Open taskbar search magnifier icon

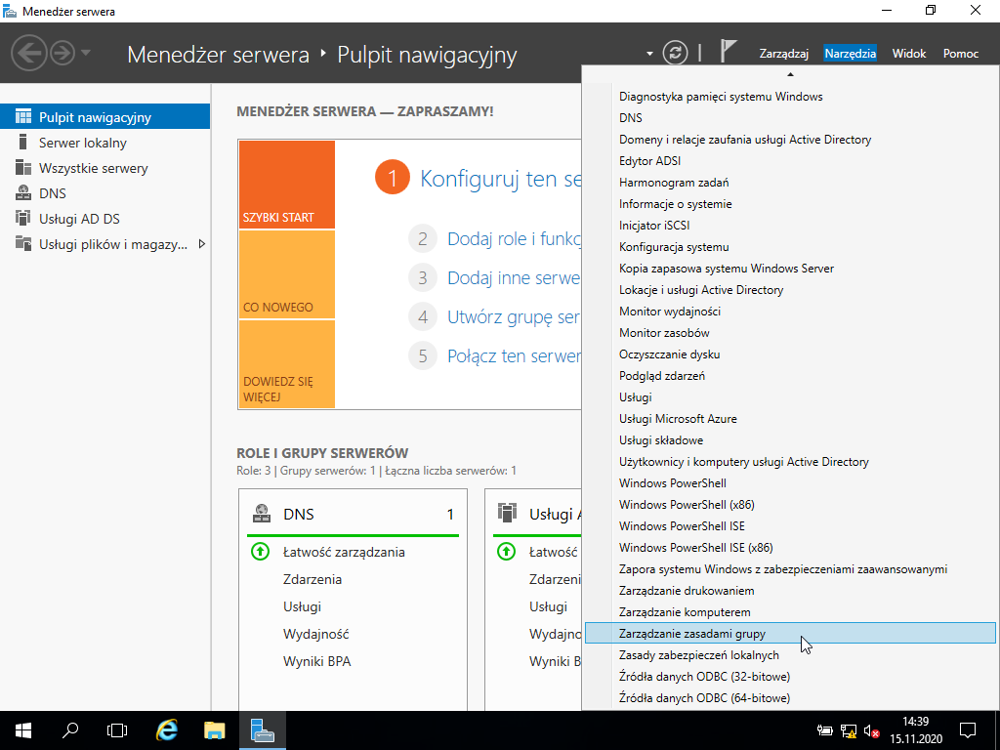point(70,730)
